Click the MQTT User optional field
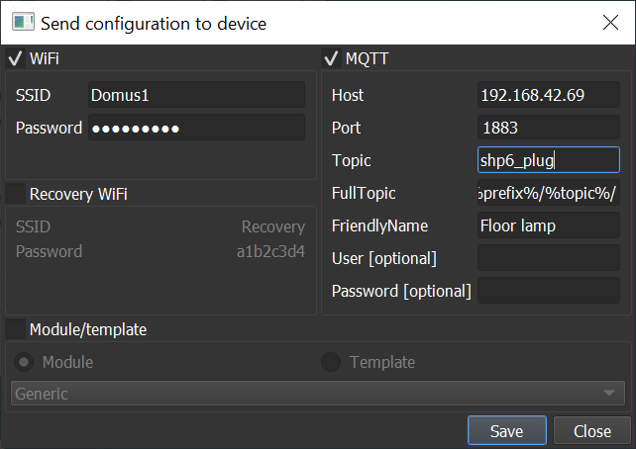The height and width of the screenshot is (449, 636). [548, 258]
